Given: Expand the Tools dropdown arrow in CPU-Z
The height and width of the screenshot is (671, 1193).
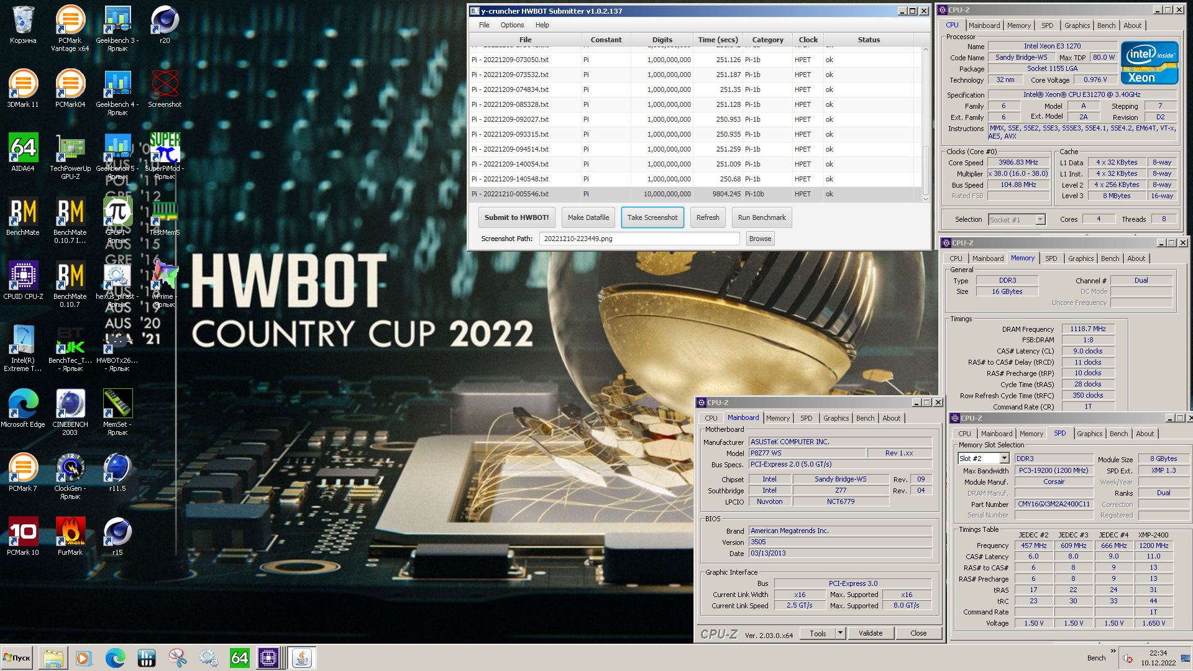Looking at the screenshot, I should coord(840,633).
